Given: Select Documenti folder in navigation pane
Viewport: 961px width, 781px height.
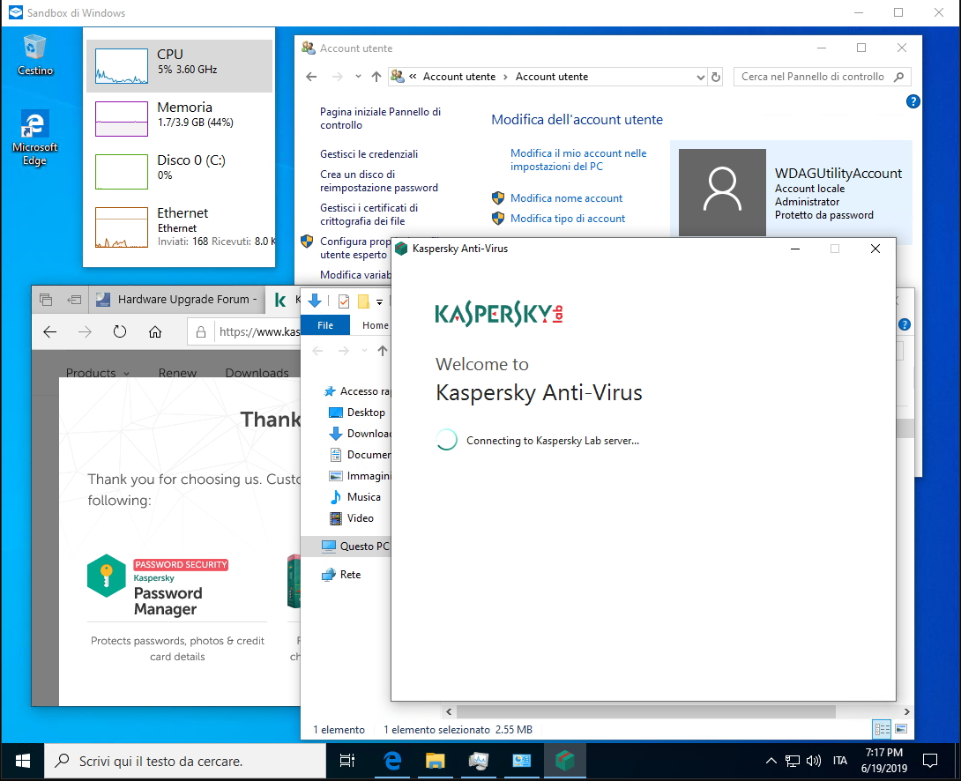Looking at the screenshot, I should click(x=361, y=455).
